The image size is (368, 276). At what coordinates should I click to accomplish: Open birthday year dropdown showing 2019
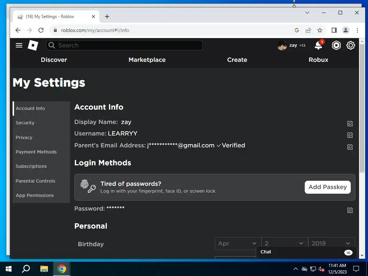(x=331, y=243)
